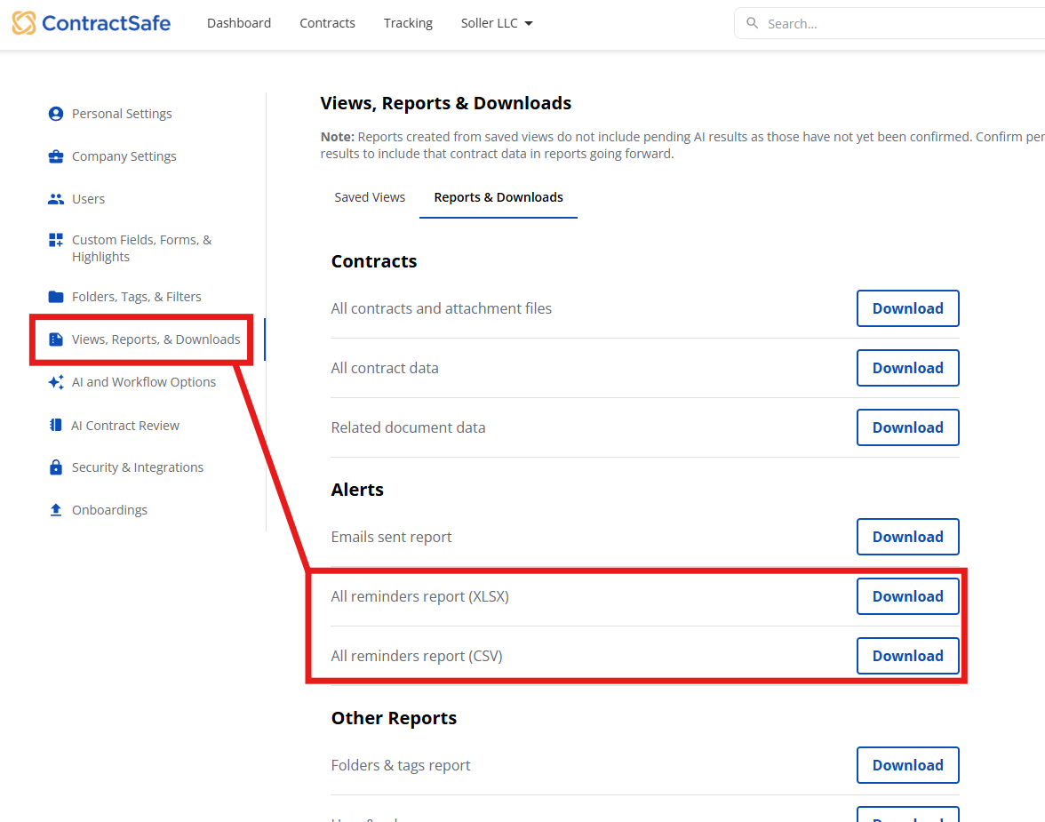
Task: Download the All reminders report (XLSX)
Action: (x=907, y=596)
